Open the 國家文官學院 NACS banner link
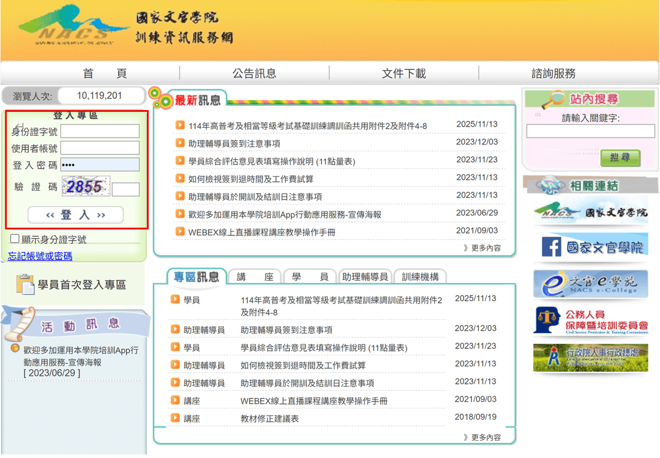Screen dimensions: 660x458 pyautogui.click(x=590, y=211)
